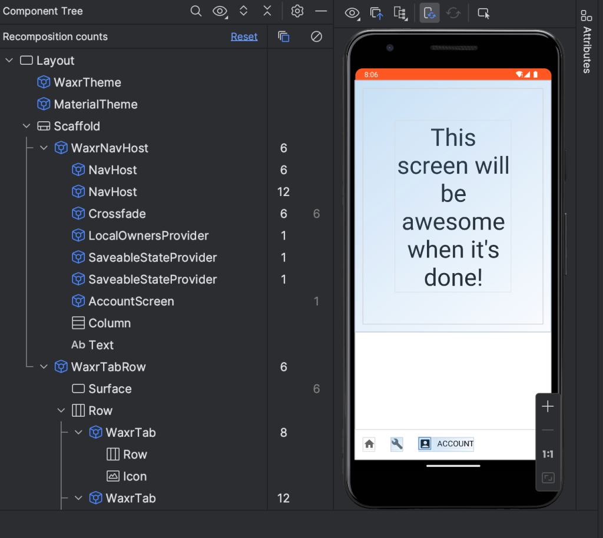Open the Layout Inspector settings gear
The height and width of the screenshot is (538, 603).
click(297, 11)
